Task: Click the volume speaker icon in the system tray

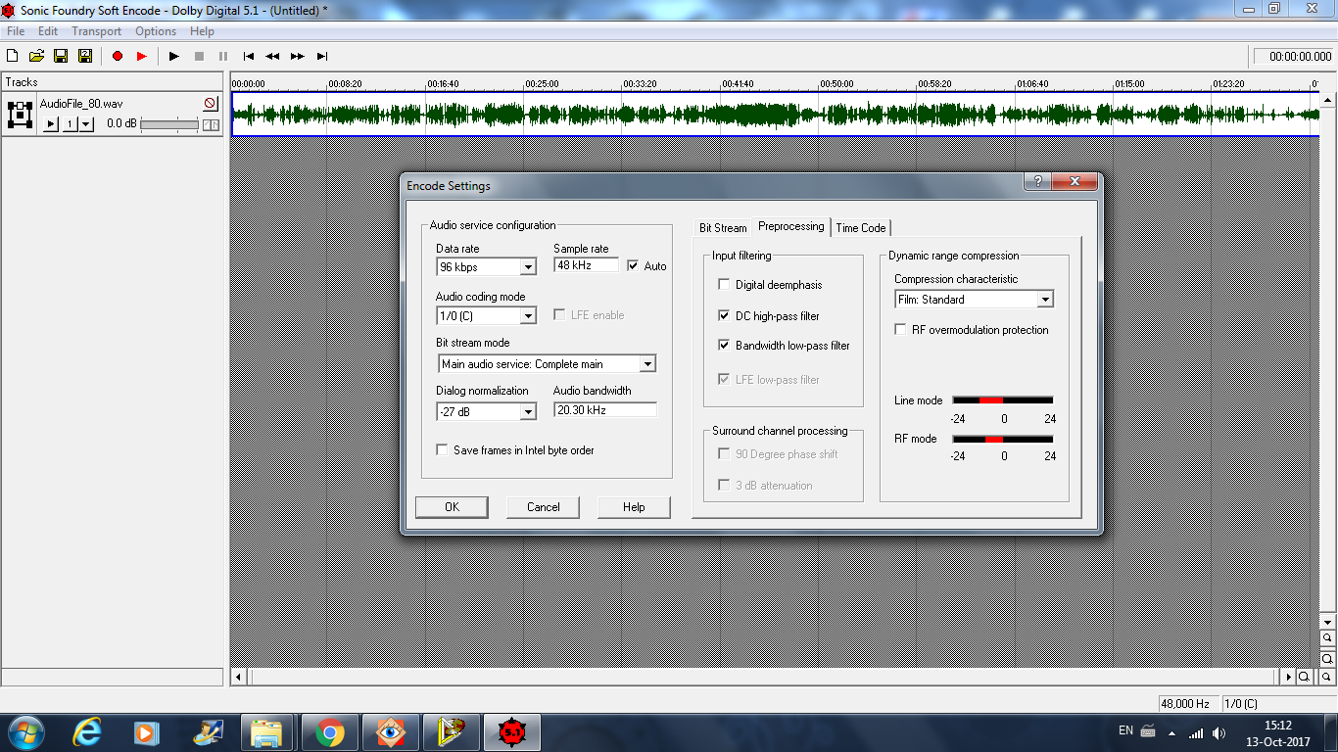Action: [x=1219, y=732]
